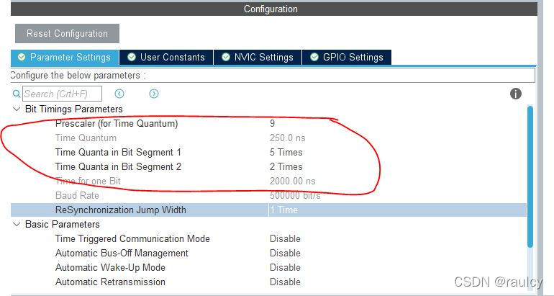Image resolution: width=554 pixels, height=296 pixels.
Task: Open the 2 Times value dropdown
Action: point(286,166)
